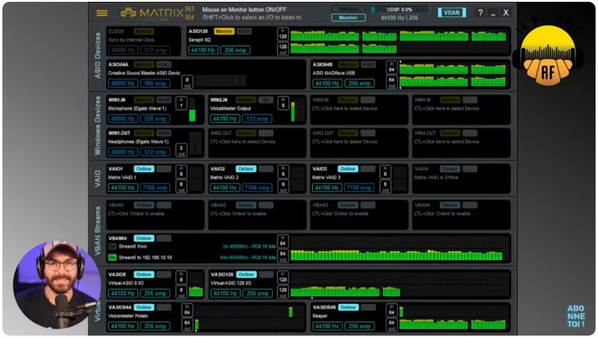Click VBAN64 '64 out' output box
This screenshot has height=338, width=598.
coord(283,255)
